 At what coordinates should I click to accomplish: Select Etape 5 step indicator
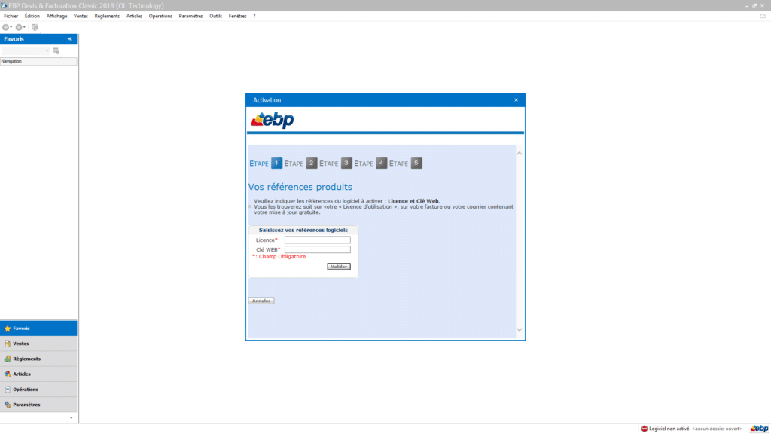416,163
